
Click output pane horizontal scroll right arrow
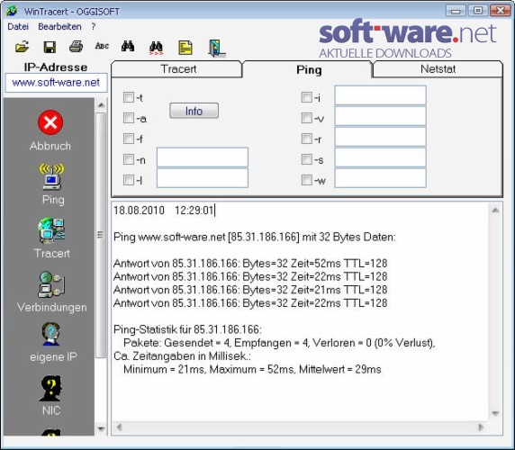point(481,427)
